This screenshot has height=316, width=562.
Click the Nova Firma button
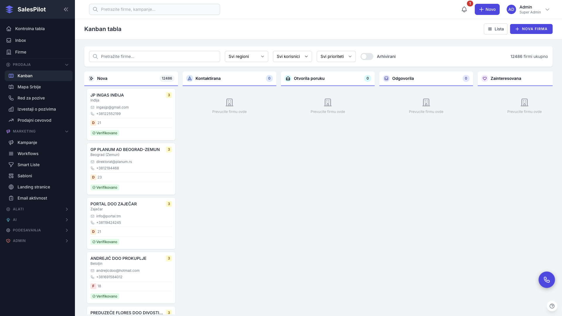[x=531, y=29]
